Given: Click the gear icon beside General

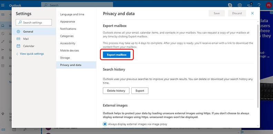Looking at the screenshot, I should click(18, 32).
